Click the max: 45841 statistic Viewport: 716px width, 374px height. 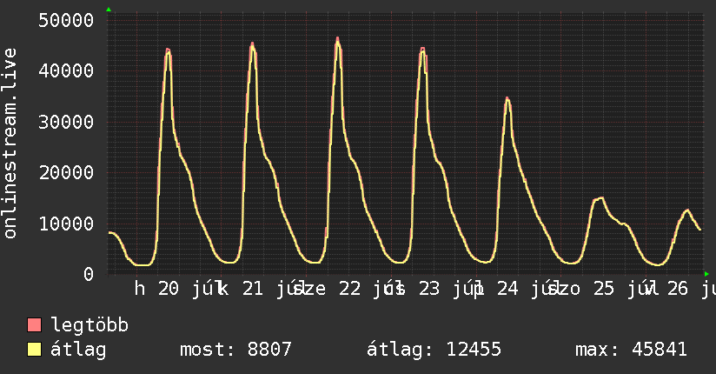631,350
